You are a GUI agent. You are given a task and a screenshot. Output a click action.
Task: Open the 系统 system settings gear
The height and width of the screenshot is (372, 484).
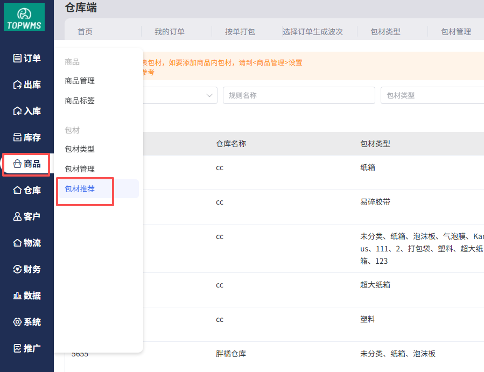point(17,322)
